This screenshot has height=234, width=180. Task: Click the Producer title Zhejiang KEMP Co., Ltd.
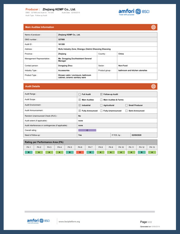[59, 9]
